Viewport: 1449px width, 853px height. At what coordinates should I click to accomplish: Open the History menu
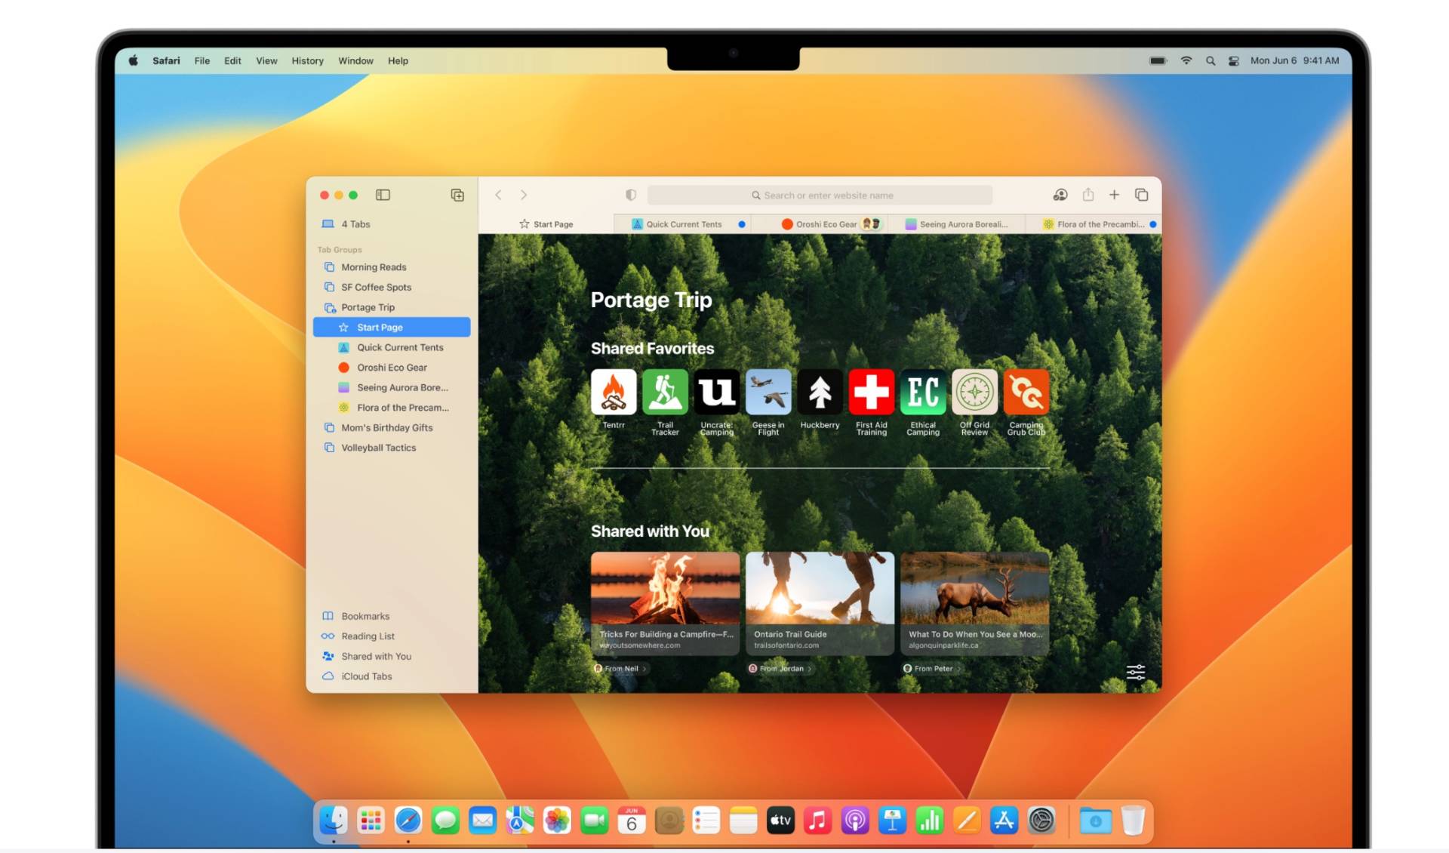click(307, 60)
